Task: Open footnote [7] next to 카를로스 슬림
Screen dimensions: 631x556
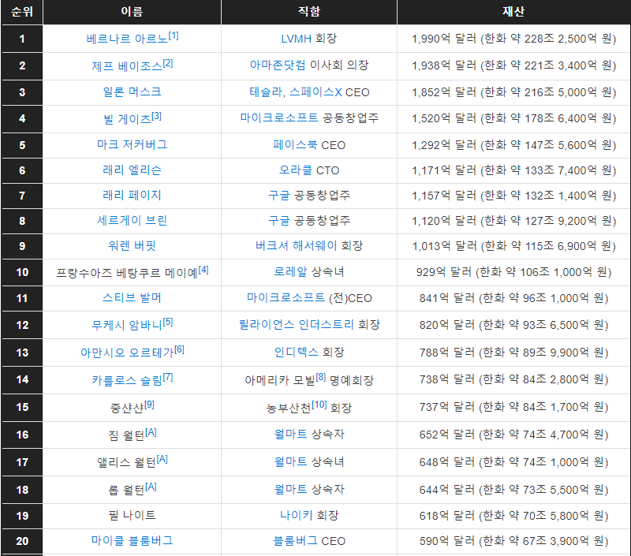Action: click(x=168, y=377)
